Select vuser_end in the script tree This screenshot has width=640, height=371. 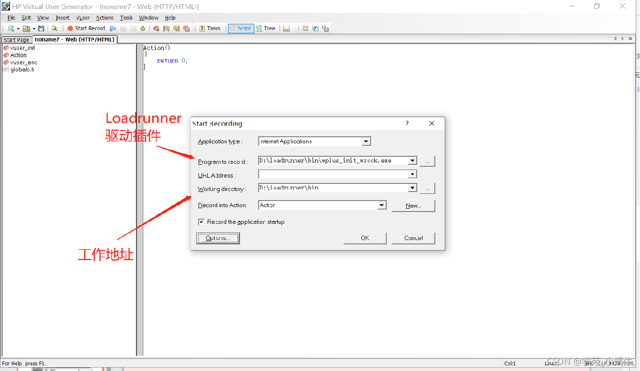point(23,62)
